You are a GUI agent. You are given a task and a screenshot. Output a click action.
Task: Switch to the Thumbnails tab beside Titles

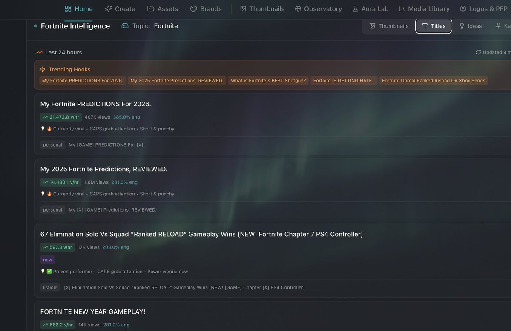[389, 26]
